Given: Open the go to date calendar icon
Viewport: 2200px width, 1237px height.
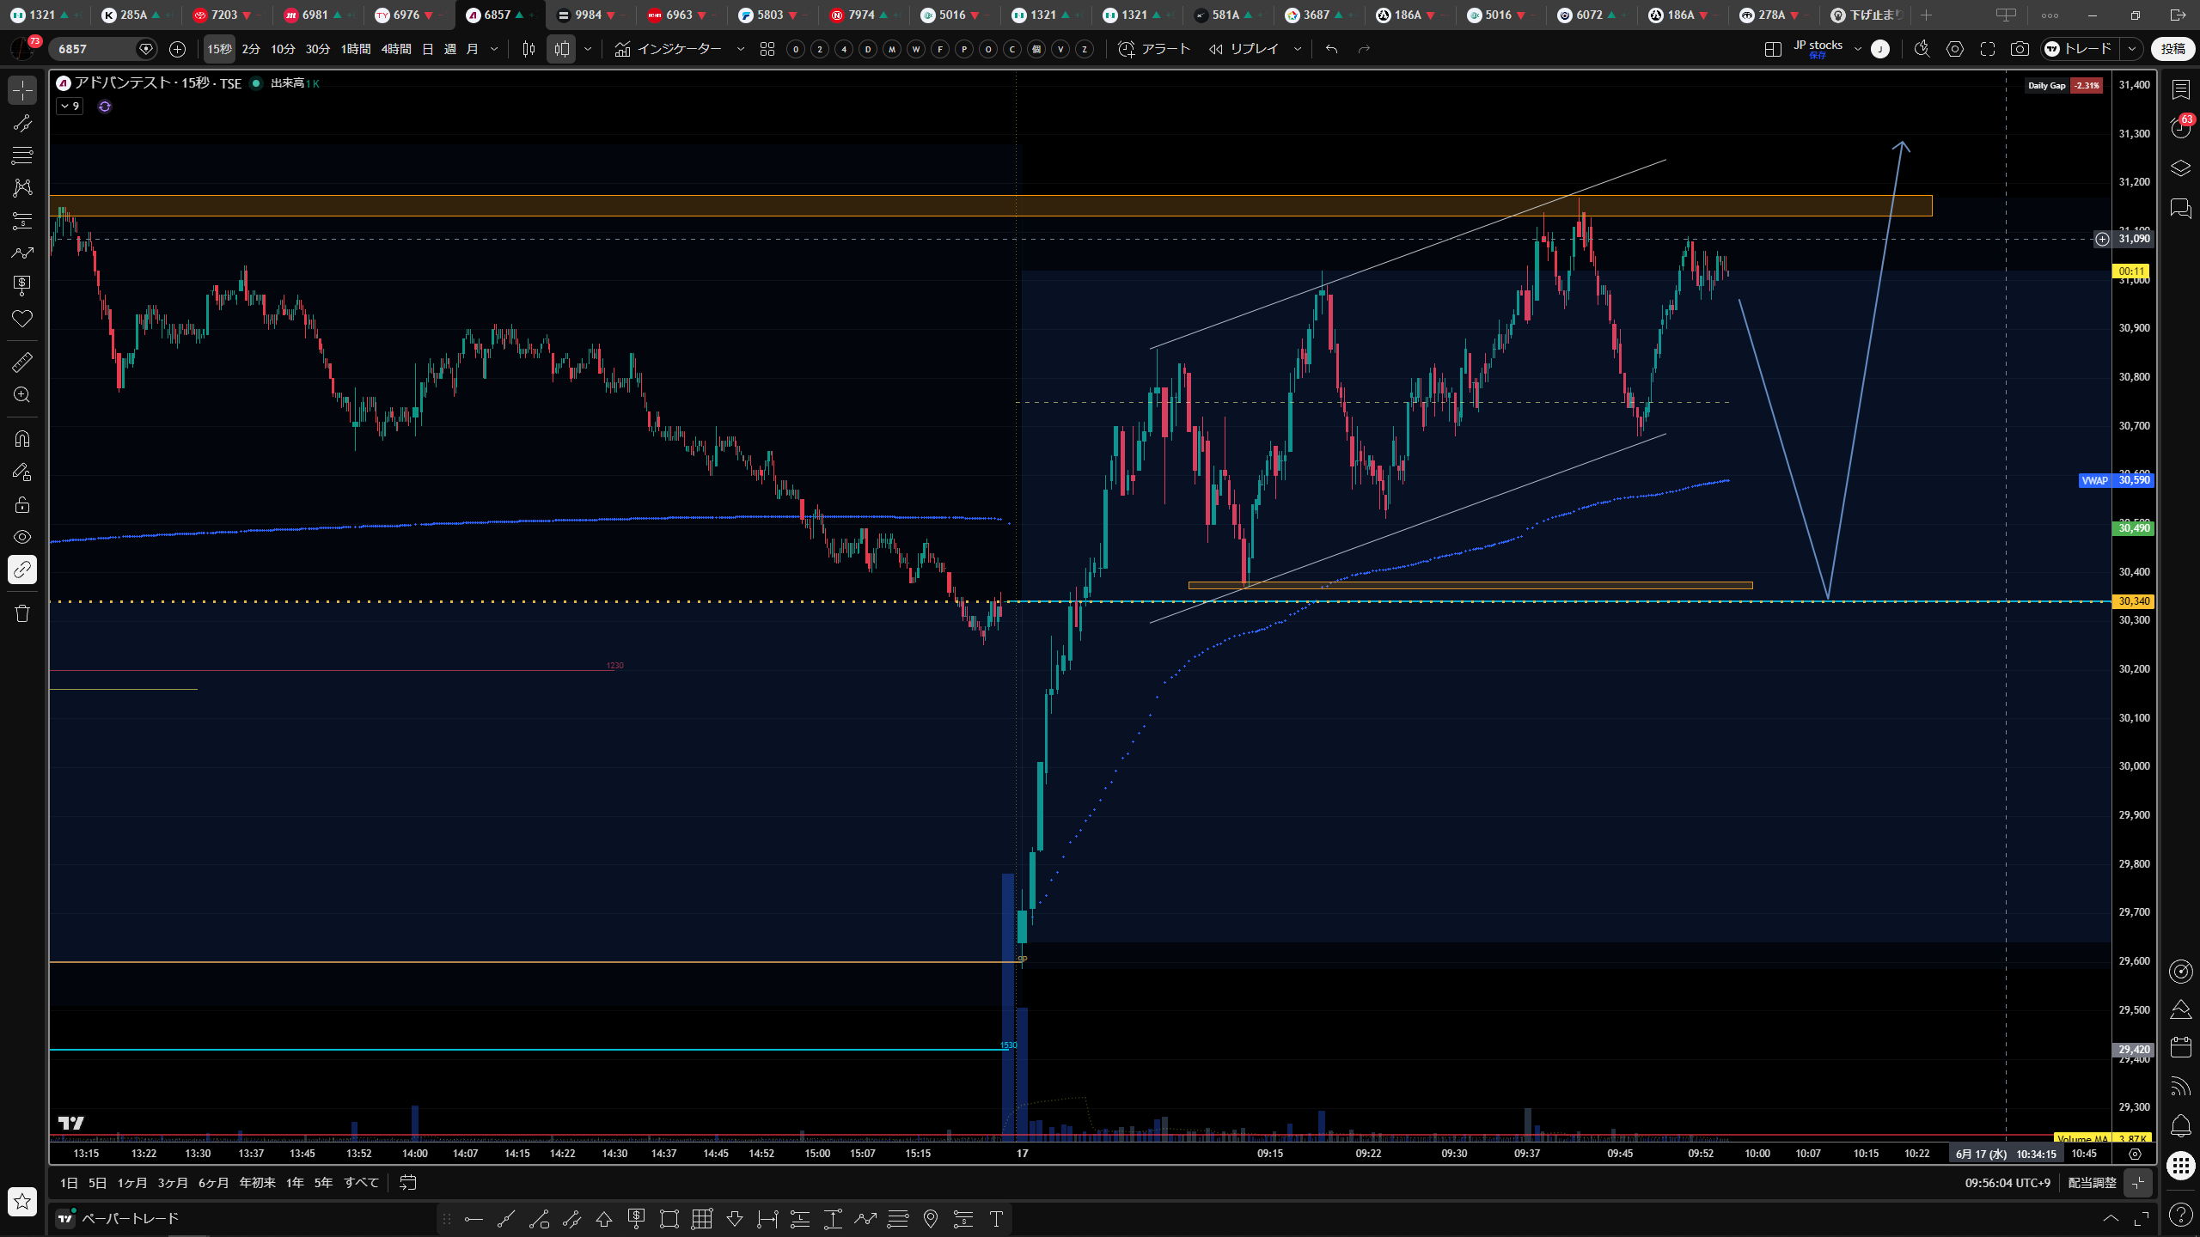Looking at the screenshot, I should click(x=408, y=1183).
